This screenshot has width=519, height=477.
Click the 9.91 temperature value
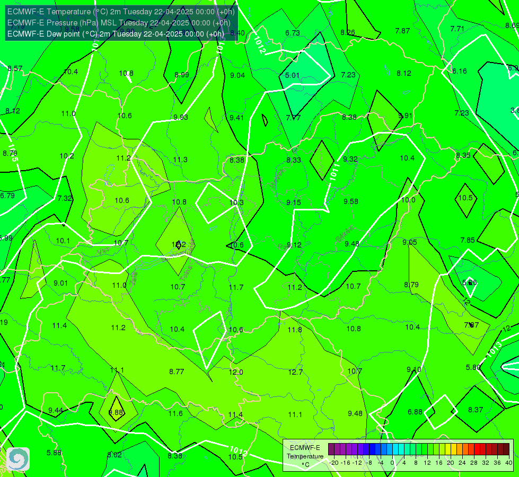(x=406, y=116)
